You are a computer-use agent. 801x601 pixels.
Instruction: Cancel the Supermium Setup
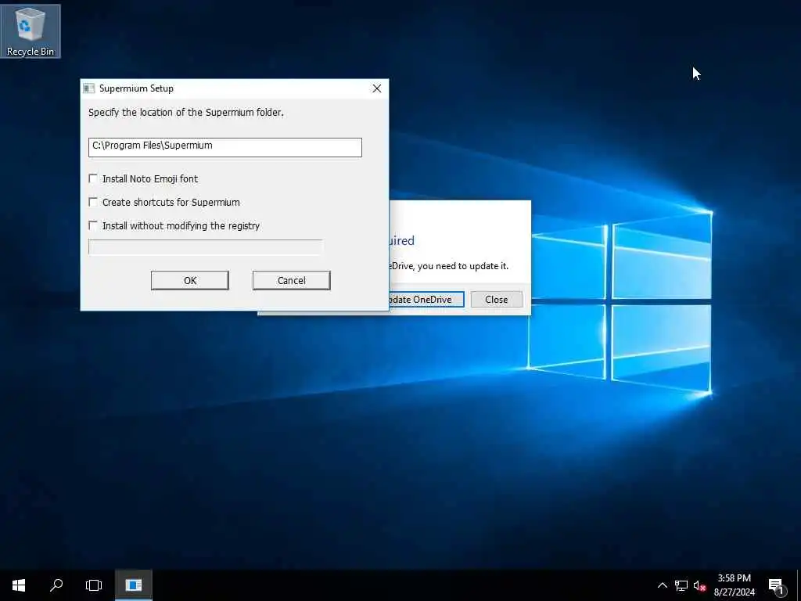coord(292,281)
